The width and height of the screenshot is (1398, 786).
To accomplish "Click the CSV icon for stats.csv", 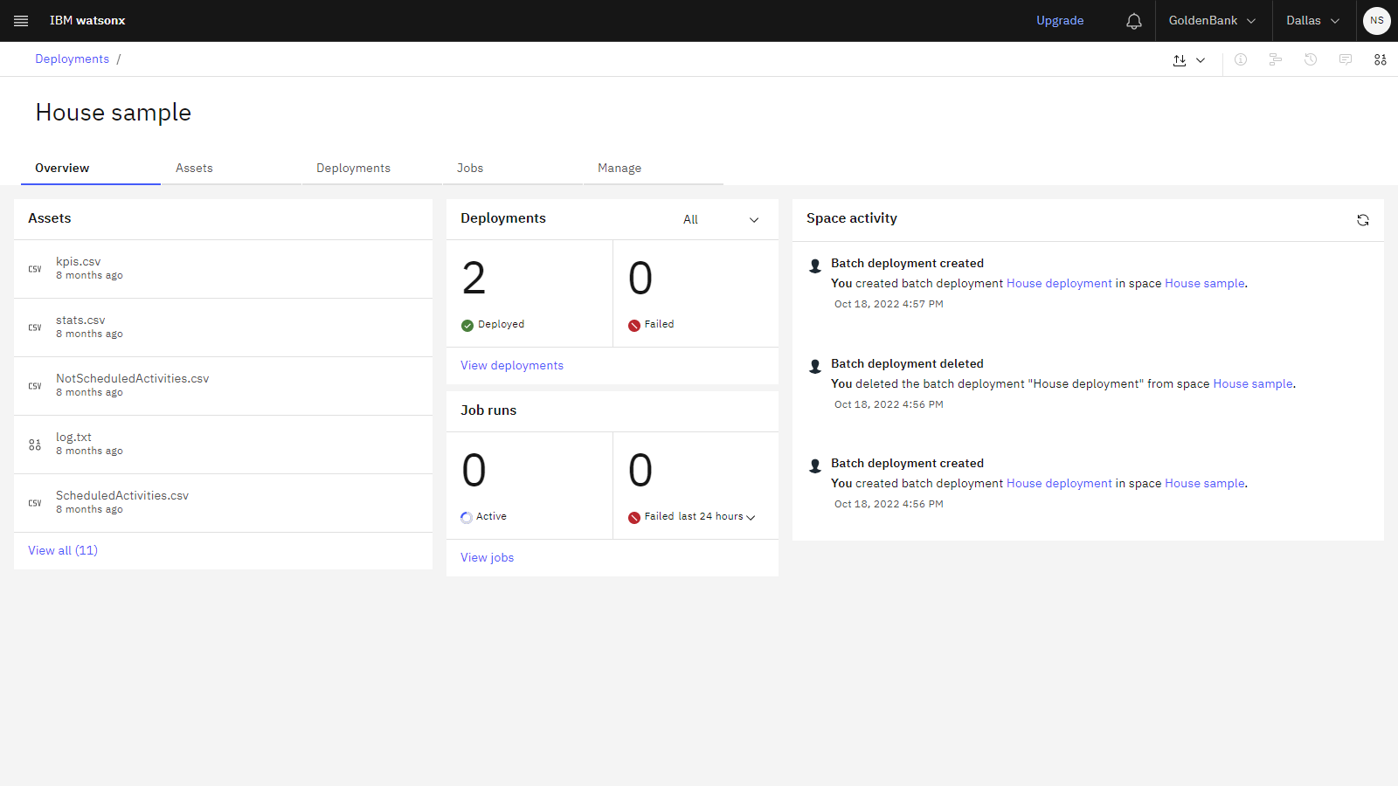I will point(35,327).
